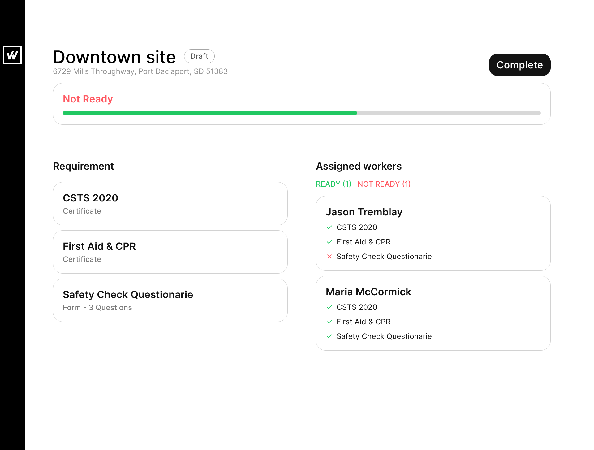The height and width of the screenshot is (450, 594).
Task: Click the Draft status badge
Action: point(199,56)
